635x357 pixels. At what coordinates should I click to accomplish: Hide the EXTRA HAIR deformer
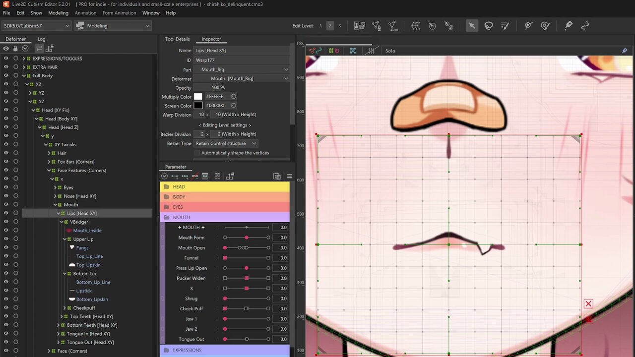pyautogui.click(x=6, y=67)
